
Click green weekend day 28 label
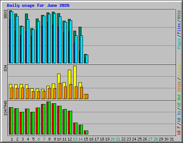[155, 139]
